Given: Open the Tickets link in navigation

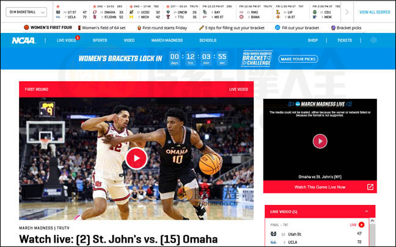Looking at the screenshot, I should point(345,40).
